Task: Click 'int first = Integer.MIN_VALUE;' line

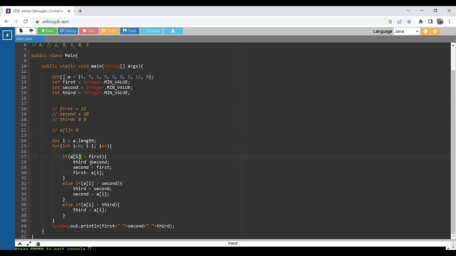Action: pyautogui.click(x=91, y=82)
